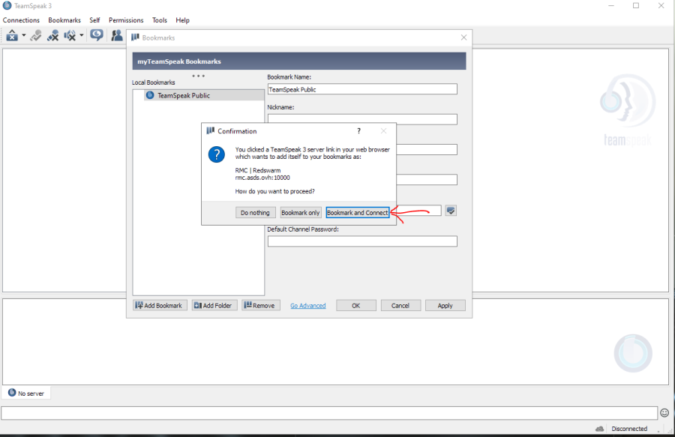Click Apply in Bookmarks window
Screen dimensions: 675x437
[x=445, y=305]
